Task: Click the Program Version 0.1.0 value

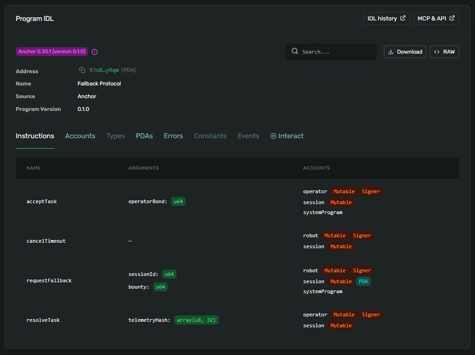Action: [83, 109]
